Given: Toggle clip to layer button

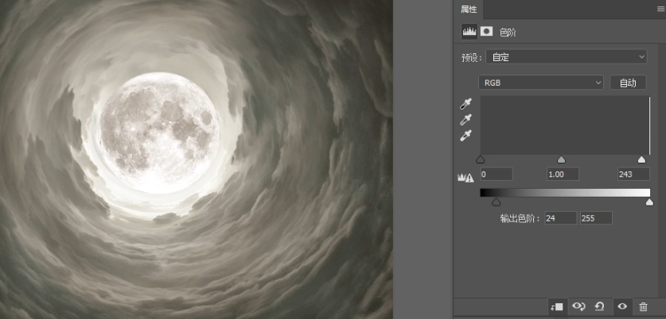Looking at the screenshot, I should coord(558,306).
